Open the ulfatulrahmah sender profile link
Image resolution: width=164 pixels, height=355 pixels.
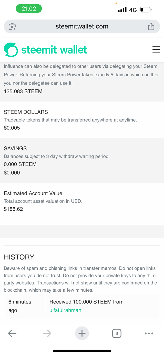coord(65,310)
